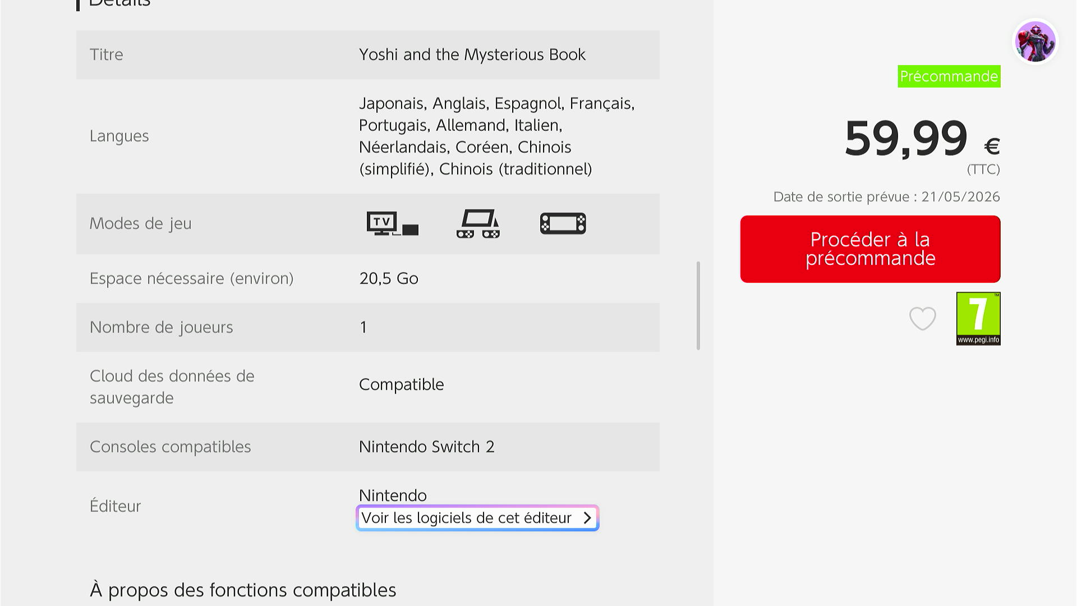The height and width of the screenshot is (606, 1077).
Task: Click the 59,99 price text
Action: 905,139
